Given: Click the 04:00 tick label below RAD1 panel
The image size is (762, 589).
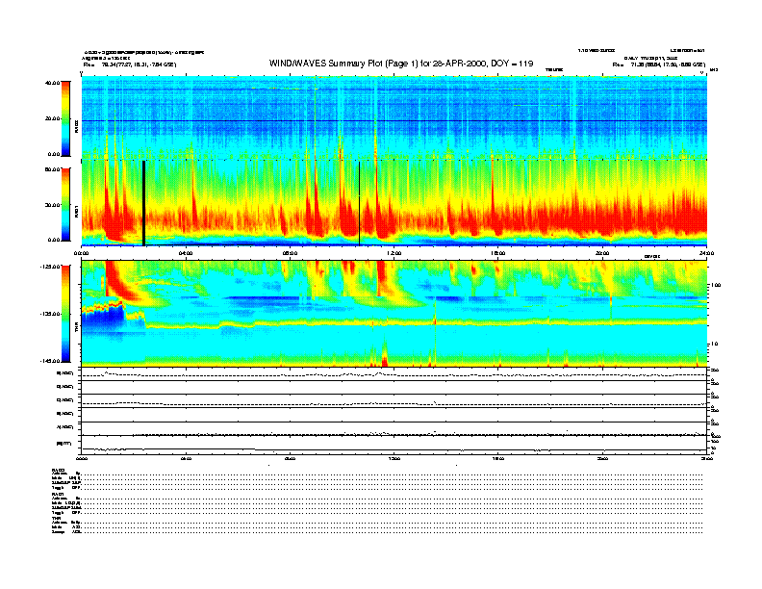Looking at the screenshot, I should click(186, 253).
